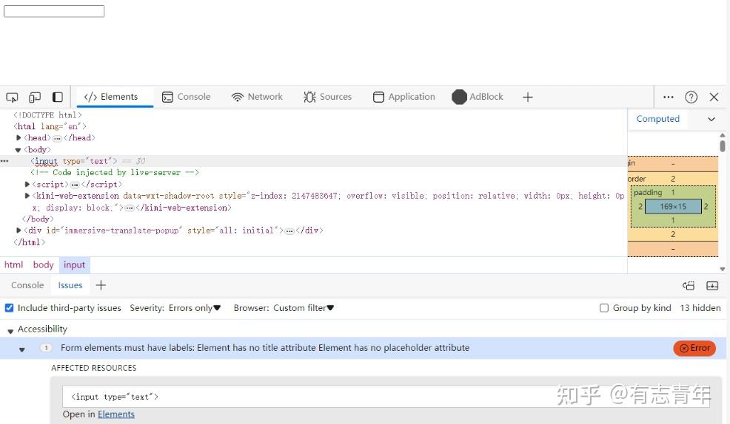Viewport: 730px width, 424px height.
Task: Toggle device emulation icon
Action: [x=35, y=97]
